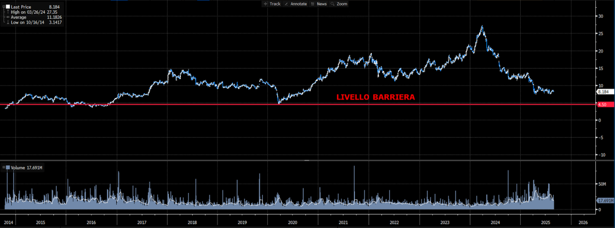Click the News list icon

[x=313, y=4]
